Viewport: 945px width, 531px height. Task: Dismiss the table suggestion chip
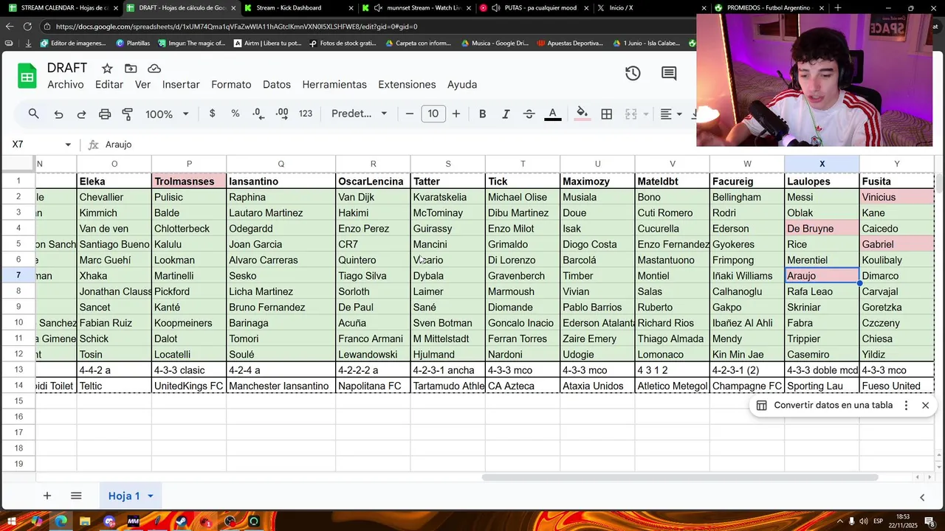point(925,405)
